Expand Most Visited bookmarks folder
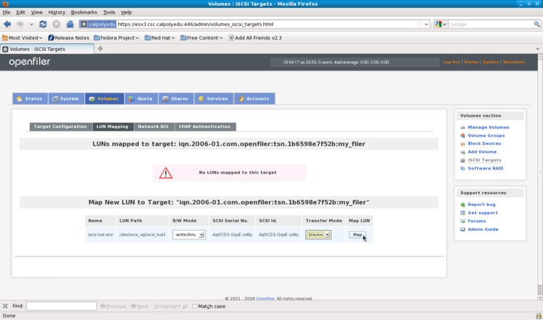The width and height of the screenshot is (543, 320). 22,38
